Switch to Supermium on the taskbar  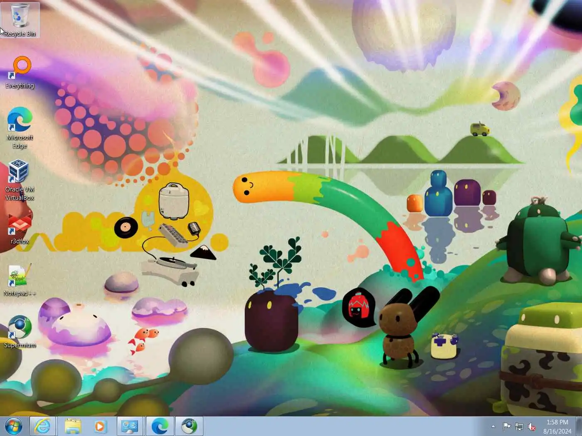pyautogui.click(x=189, y=426)
